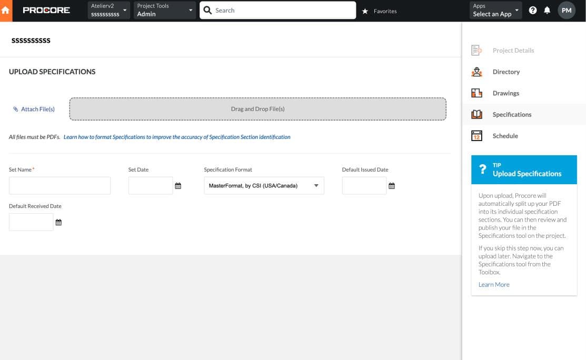The height and width of the screenshot is (360, 586).
Task: Open the Default Received Date calendar picker
Action: coord(58,222)
